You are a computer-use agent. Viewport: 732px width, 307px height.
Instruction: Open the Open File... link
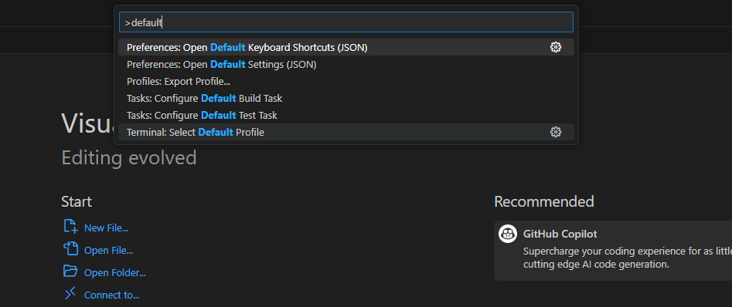(108, 250)
